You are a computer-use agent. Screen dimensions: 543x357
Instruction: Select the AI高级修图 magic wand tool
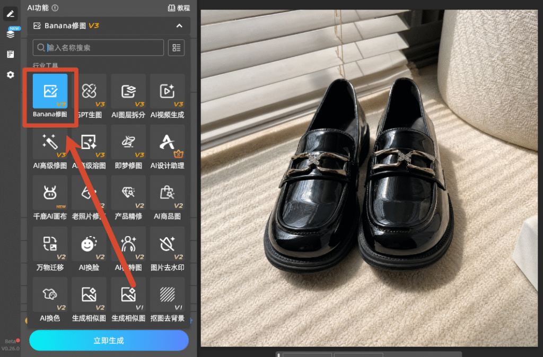50,142
